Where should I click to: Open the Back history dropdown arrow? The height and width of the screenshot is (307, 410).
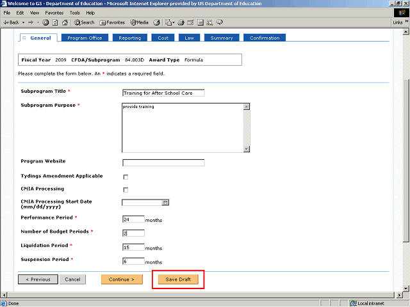point(23,23)
